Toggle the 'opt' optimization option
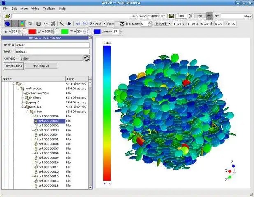 tap(78, 23)
